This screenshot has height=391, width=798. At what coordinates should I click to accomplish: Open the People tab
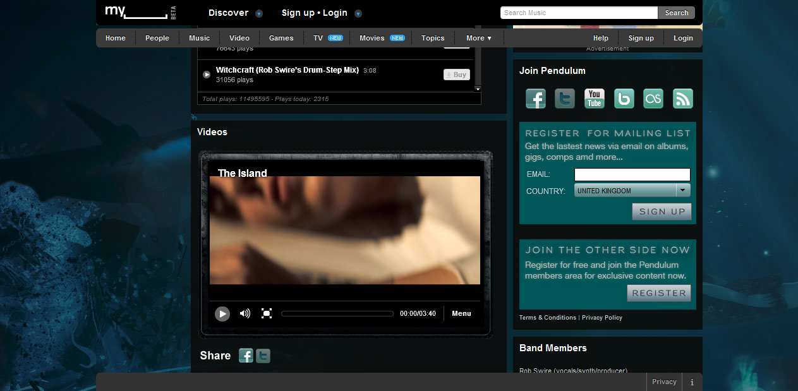pyautogui.click(x=157, y=38)
